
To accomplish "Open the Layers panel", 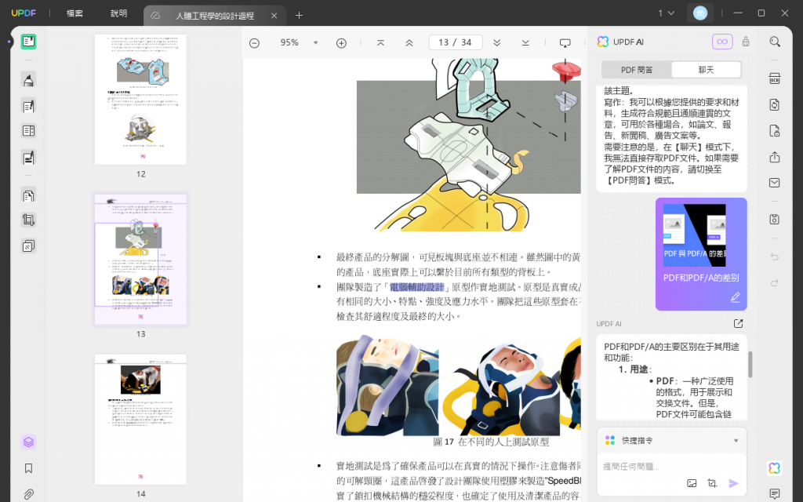I will click(x=29, y=442).
